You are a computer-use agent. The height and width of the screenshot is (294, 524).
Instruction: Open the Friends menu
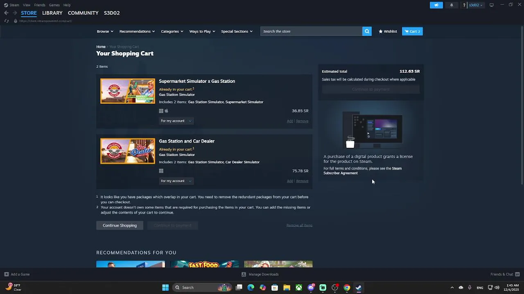(x=40, y=5)
